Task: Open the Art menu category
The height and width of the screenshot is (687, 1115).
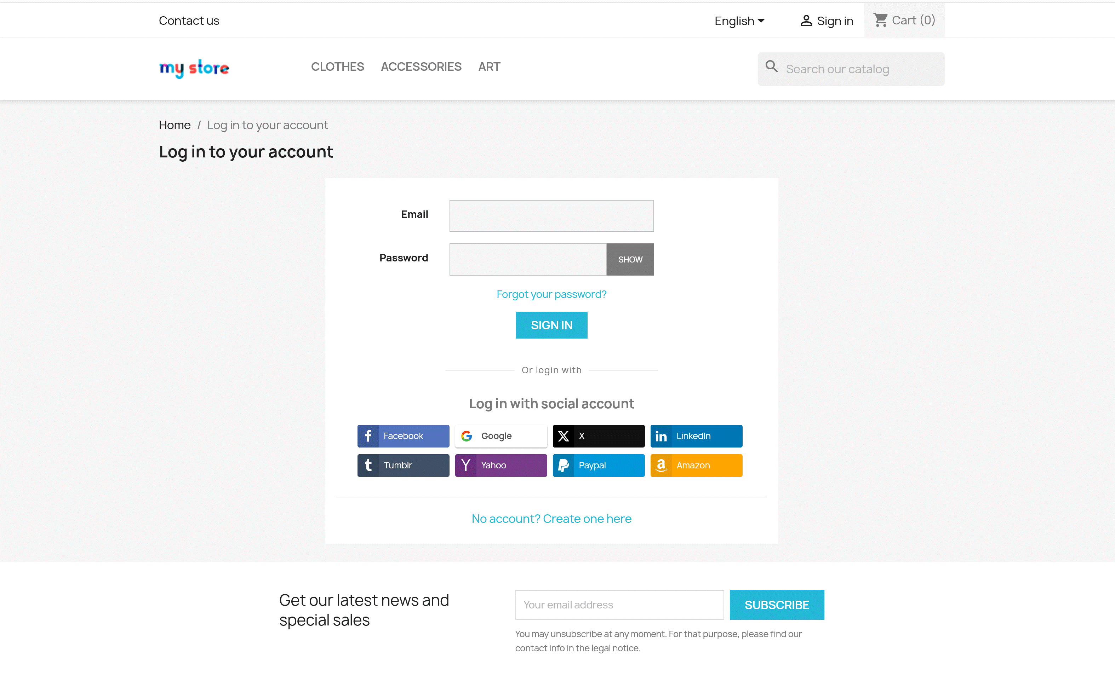Action: point(489,67)
